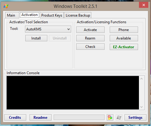The height and width of the screenshot is (126, 151).
Task: Open the AutoKMS tool dropdown
Action: pos(48,29)
